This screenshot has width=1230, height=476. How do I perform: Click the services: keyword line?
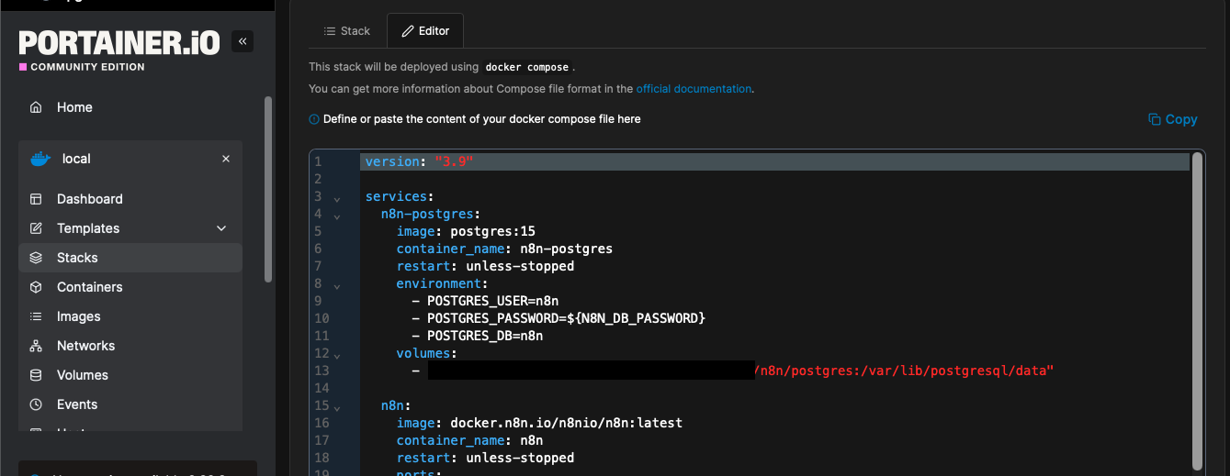tap(400, 196)
